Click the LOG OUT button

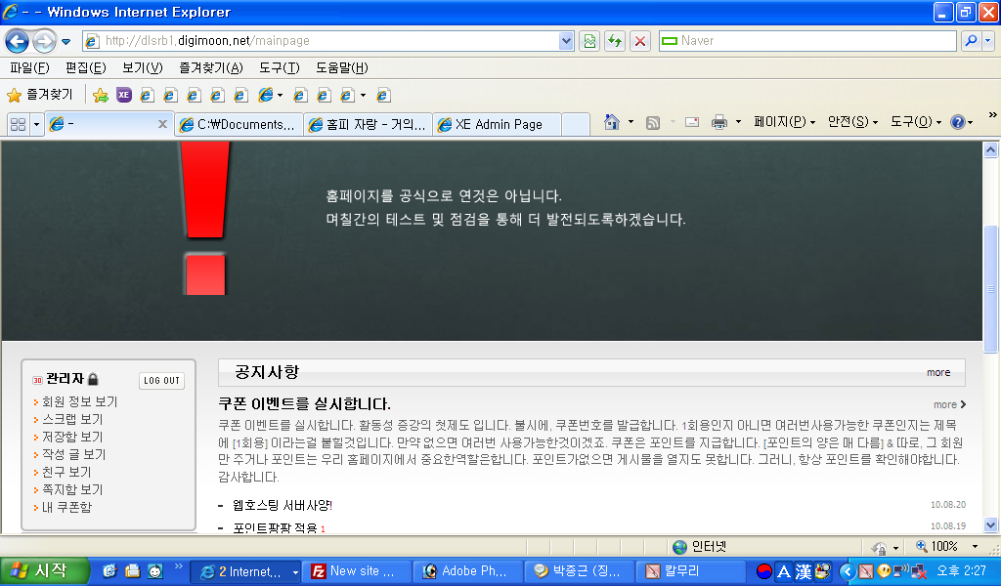pos(161,381)
